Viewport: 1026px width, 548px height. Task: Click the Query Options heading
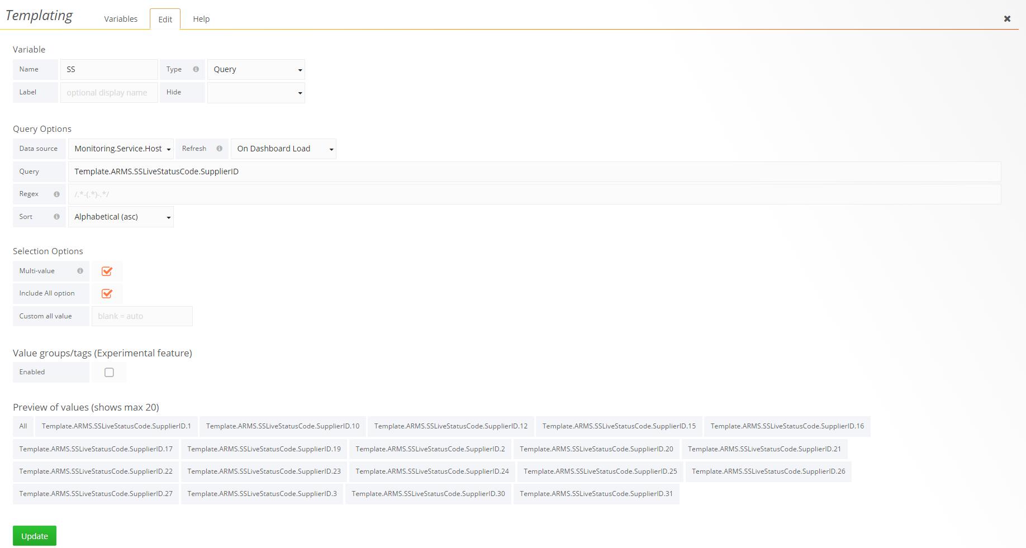pyautogui.click(x=42, y=129)
